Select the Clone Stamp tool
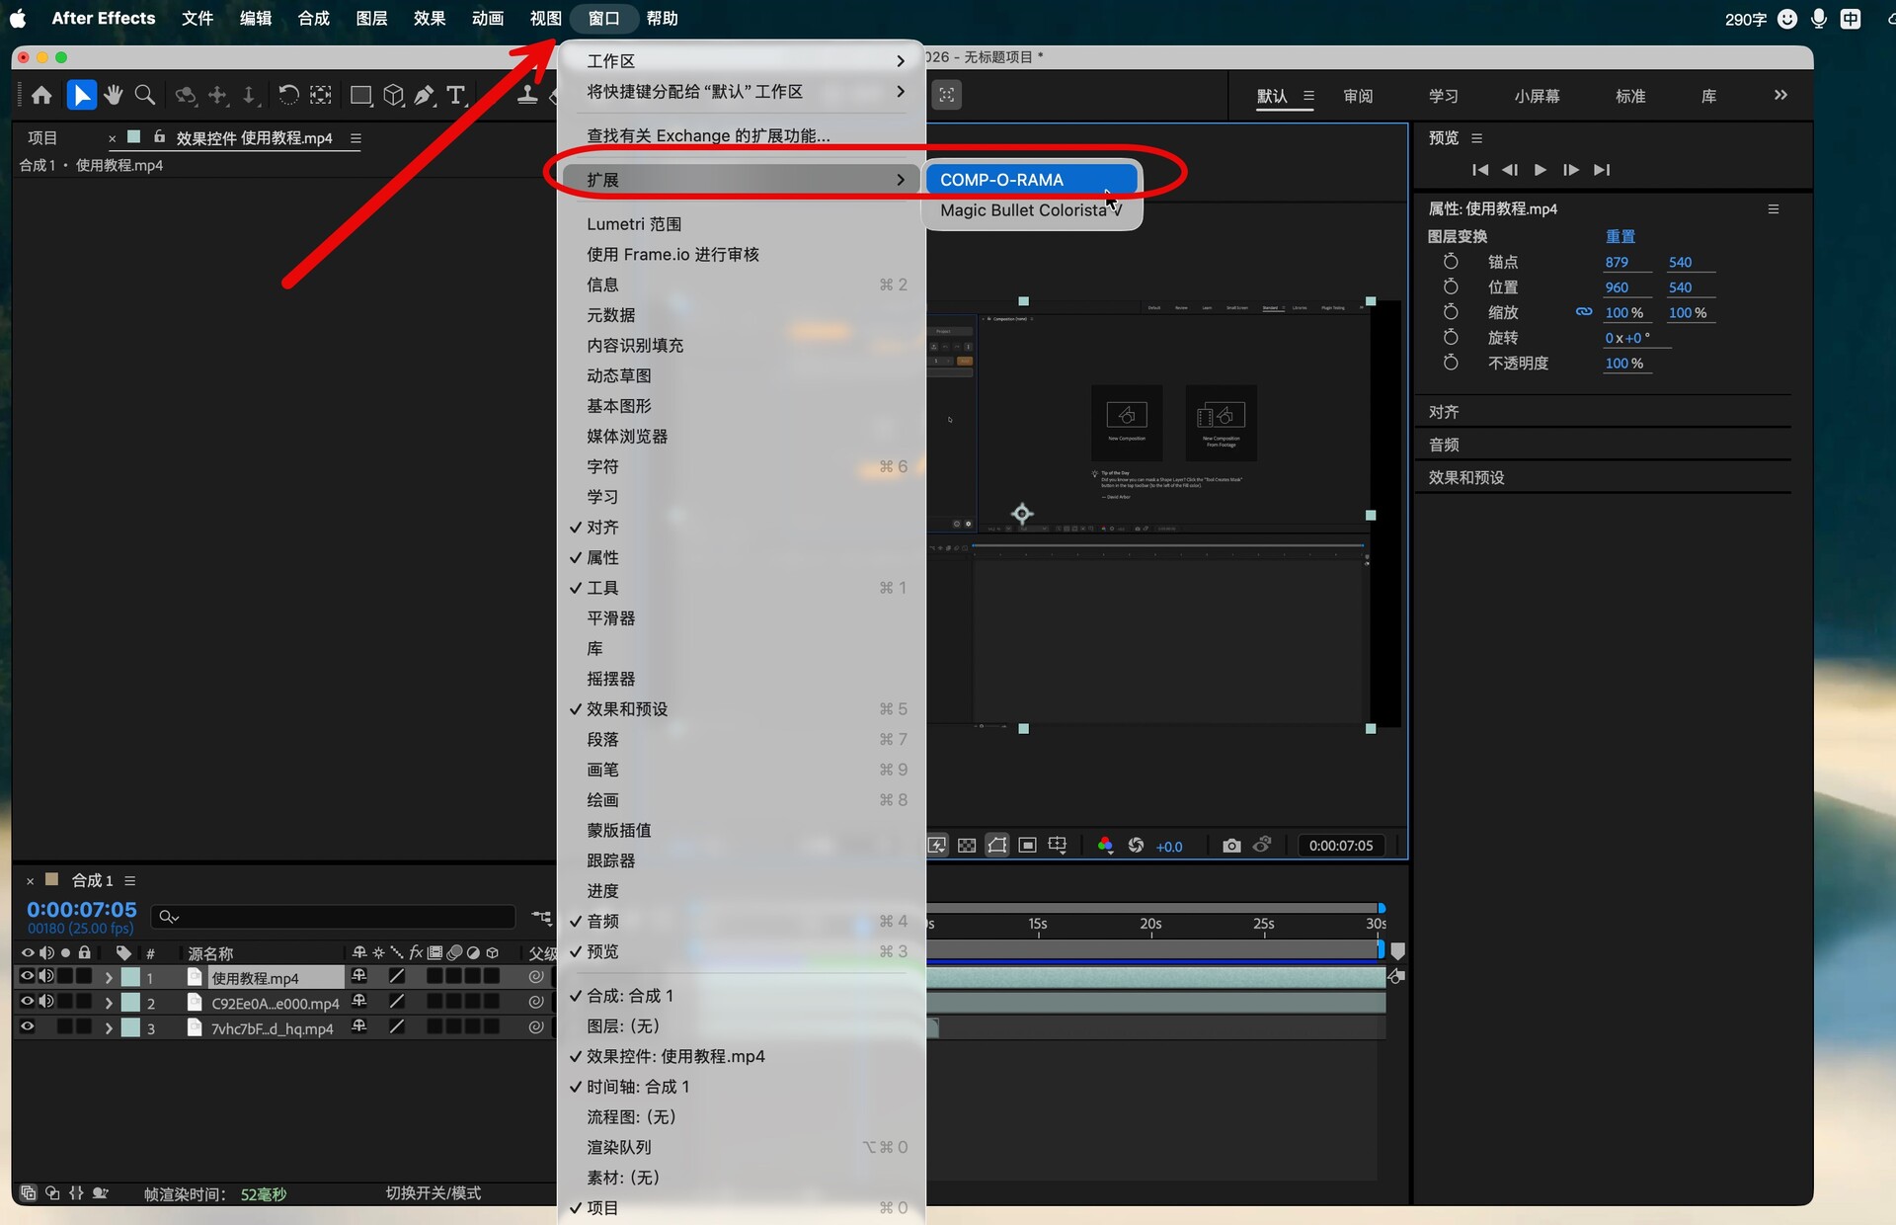Image resolution: width=1896 pixels, height=1225 pixels. 528,95
